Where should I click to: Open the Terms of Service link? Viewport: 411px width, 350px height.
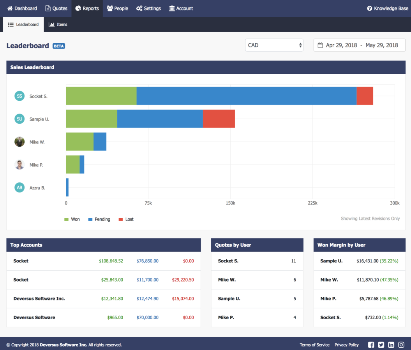point(314,345)
